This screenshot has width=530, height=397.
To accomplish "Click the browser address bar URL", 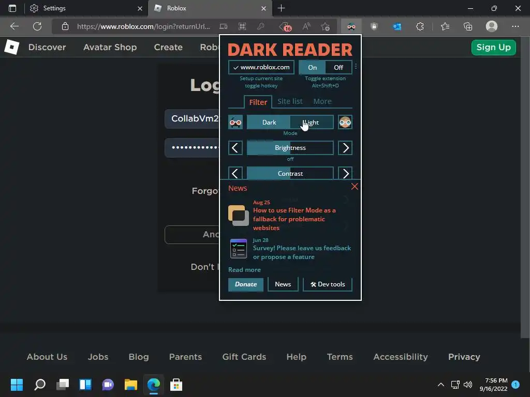I will (143, 26).
